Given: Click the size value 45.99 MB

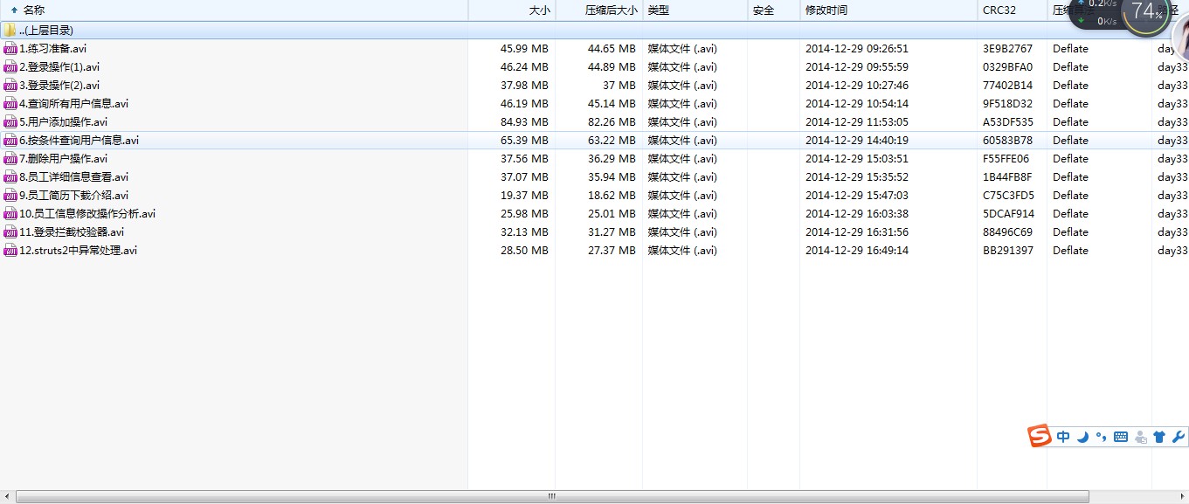Looking at the screenshot, I should pos(524,49).
